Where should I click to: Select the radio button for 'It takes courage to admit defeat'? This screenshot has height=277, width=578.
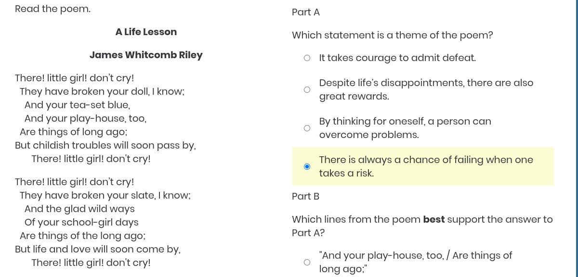[307, 58]
